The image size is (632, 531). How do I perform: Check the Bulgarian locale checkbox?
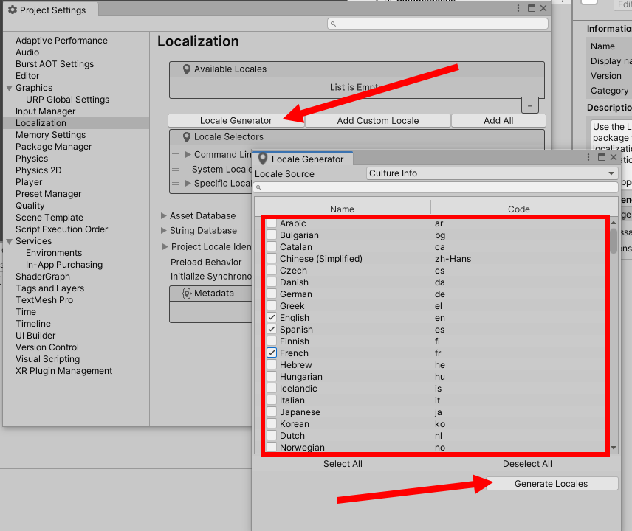click(272, 235)
